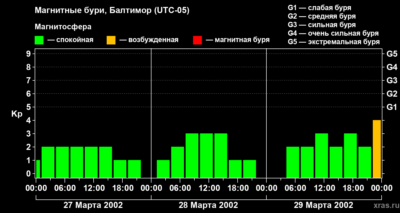Image resolution: width=400 pixels, height=213 pixels.
Task: Select Kp 2 bar over 12:00 on 27 March
Action: [x=91, y=162]
